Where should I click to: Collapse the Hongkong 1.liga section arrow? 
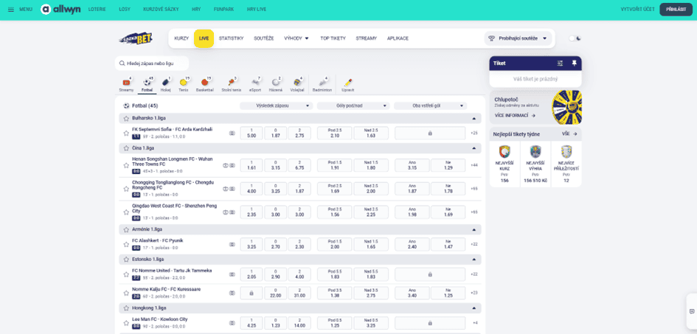474,307
